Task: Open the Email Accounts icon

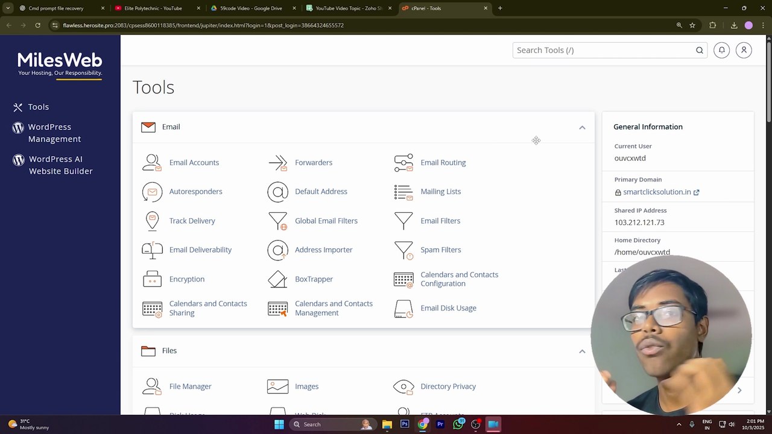Action: (152, 163)
